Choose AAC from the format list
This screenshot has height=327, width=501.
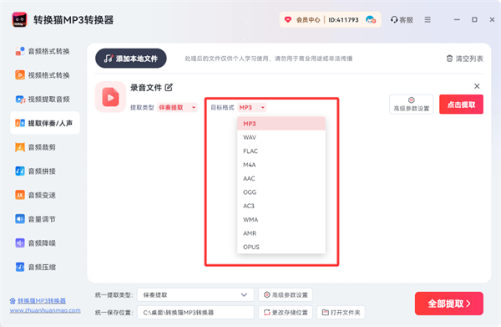pyautogui.click(x=281, y=178)
